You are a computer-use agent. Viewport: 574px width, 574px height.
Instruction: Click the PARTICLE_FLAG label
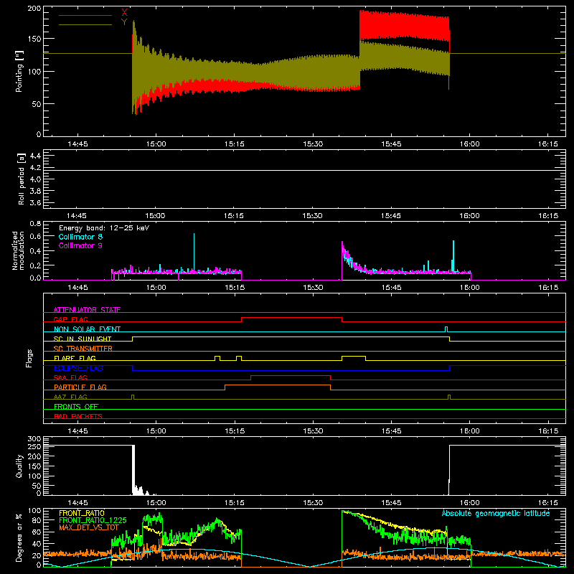point(80,387)
